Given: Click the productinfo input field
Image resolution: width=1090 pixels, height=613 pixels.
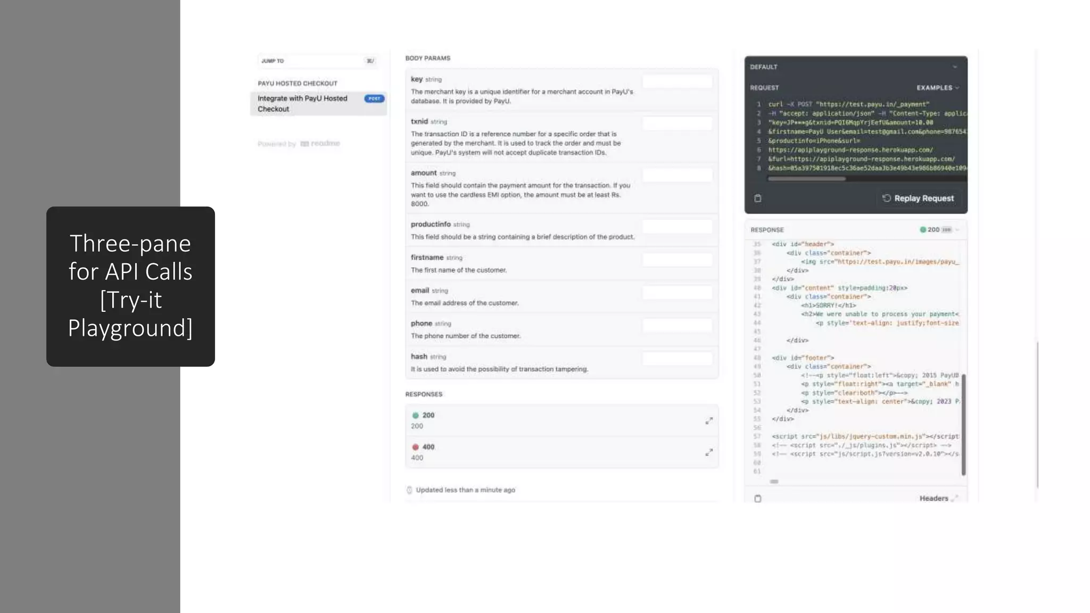Looking at the screenshot, I should 677,226.
